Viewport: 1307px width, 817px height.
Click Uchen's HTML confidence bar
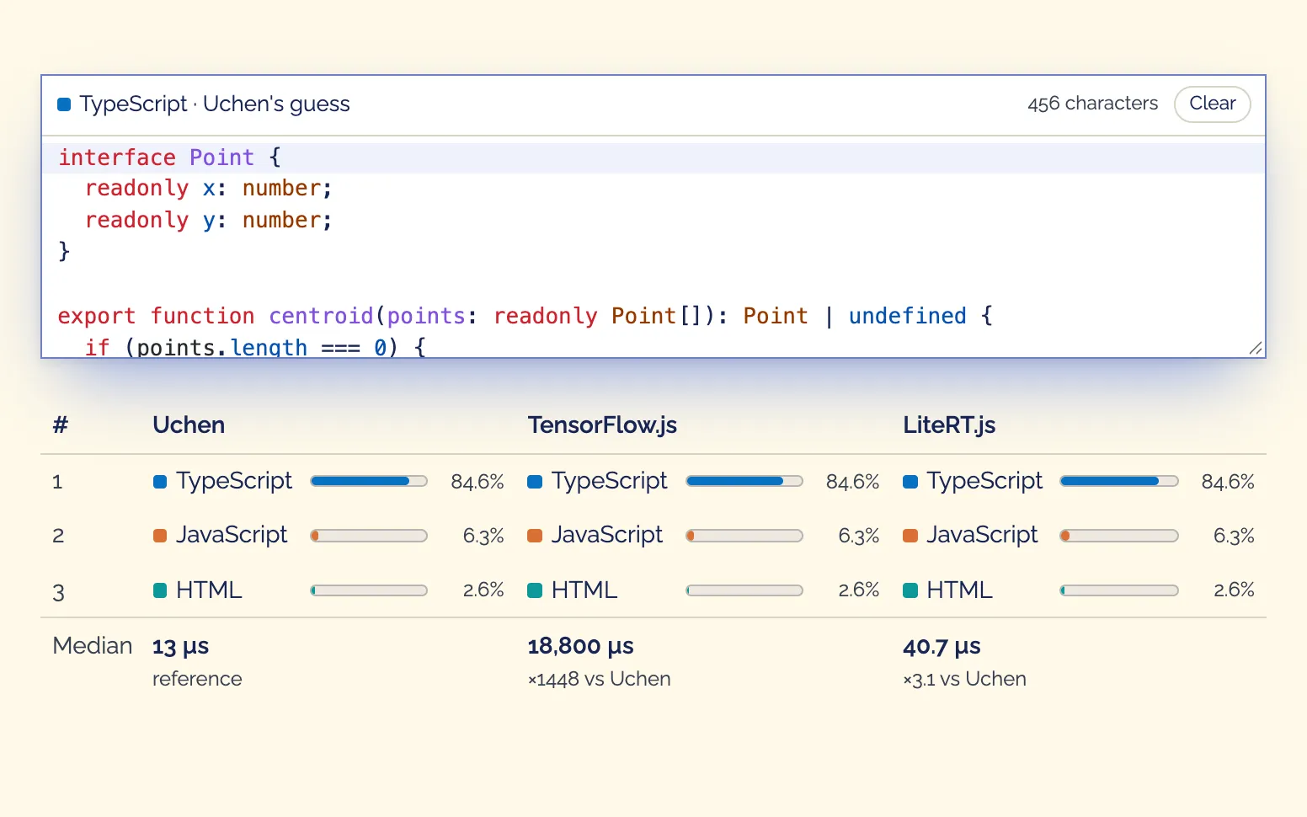pyautogui.click(x=369, y=590)
